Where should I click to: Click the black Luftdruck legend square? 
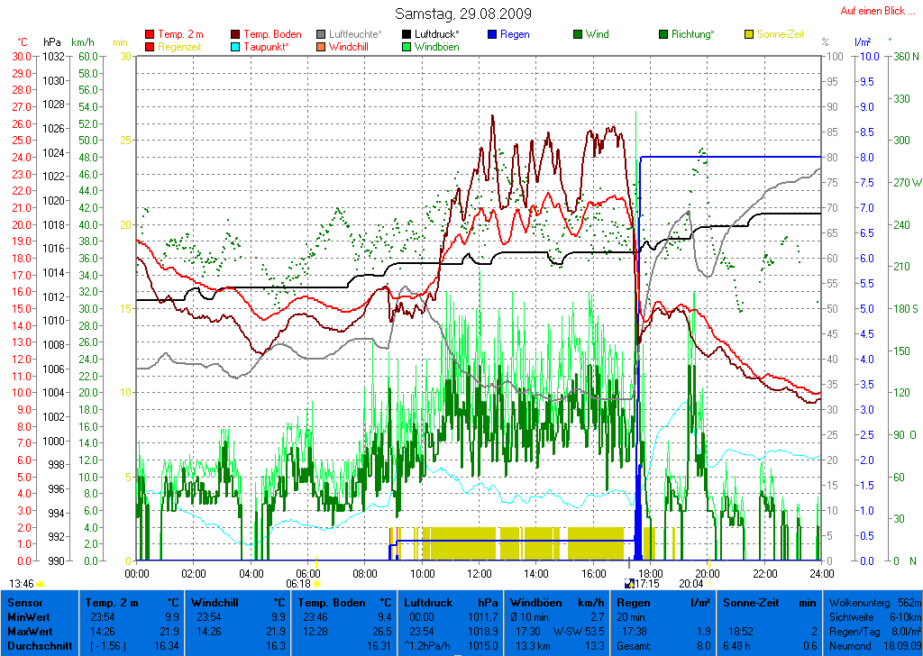[x=407, y=34]
